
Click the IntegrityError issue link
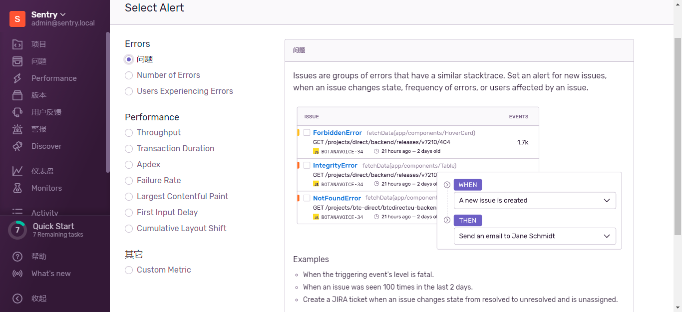335,166
